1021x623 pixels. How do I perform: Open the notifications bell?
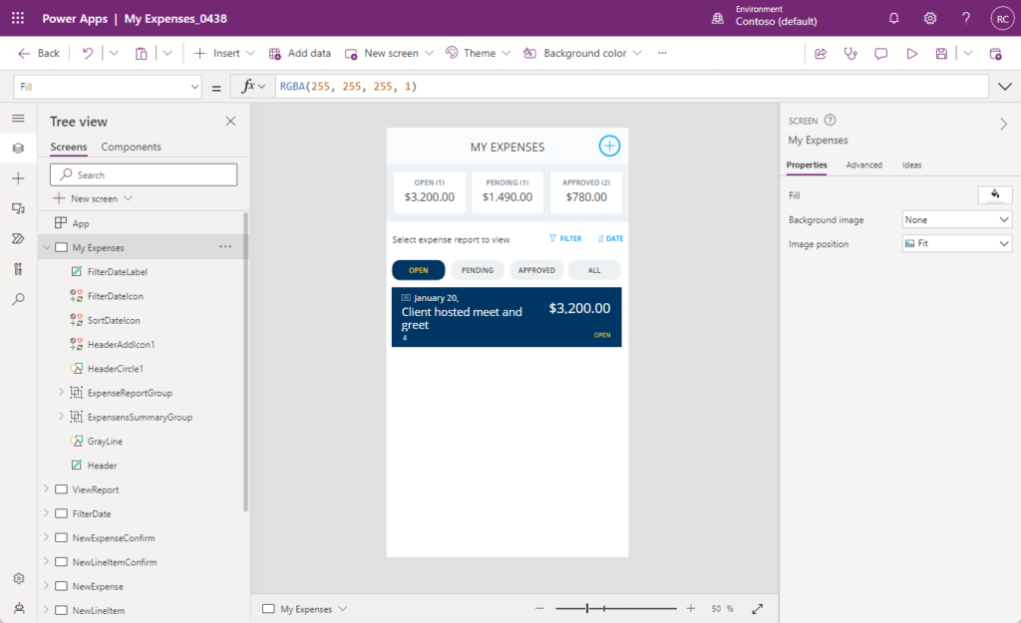point(894,18)
